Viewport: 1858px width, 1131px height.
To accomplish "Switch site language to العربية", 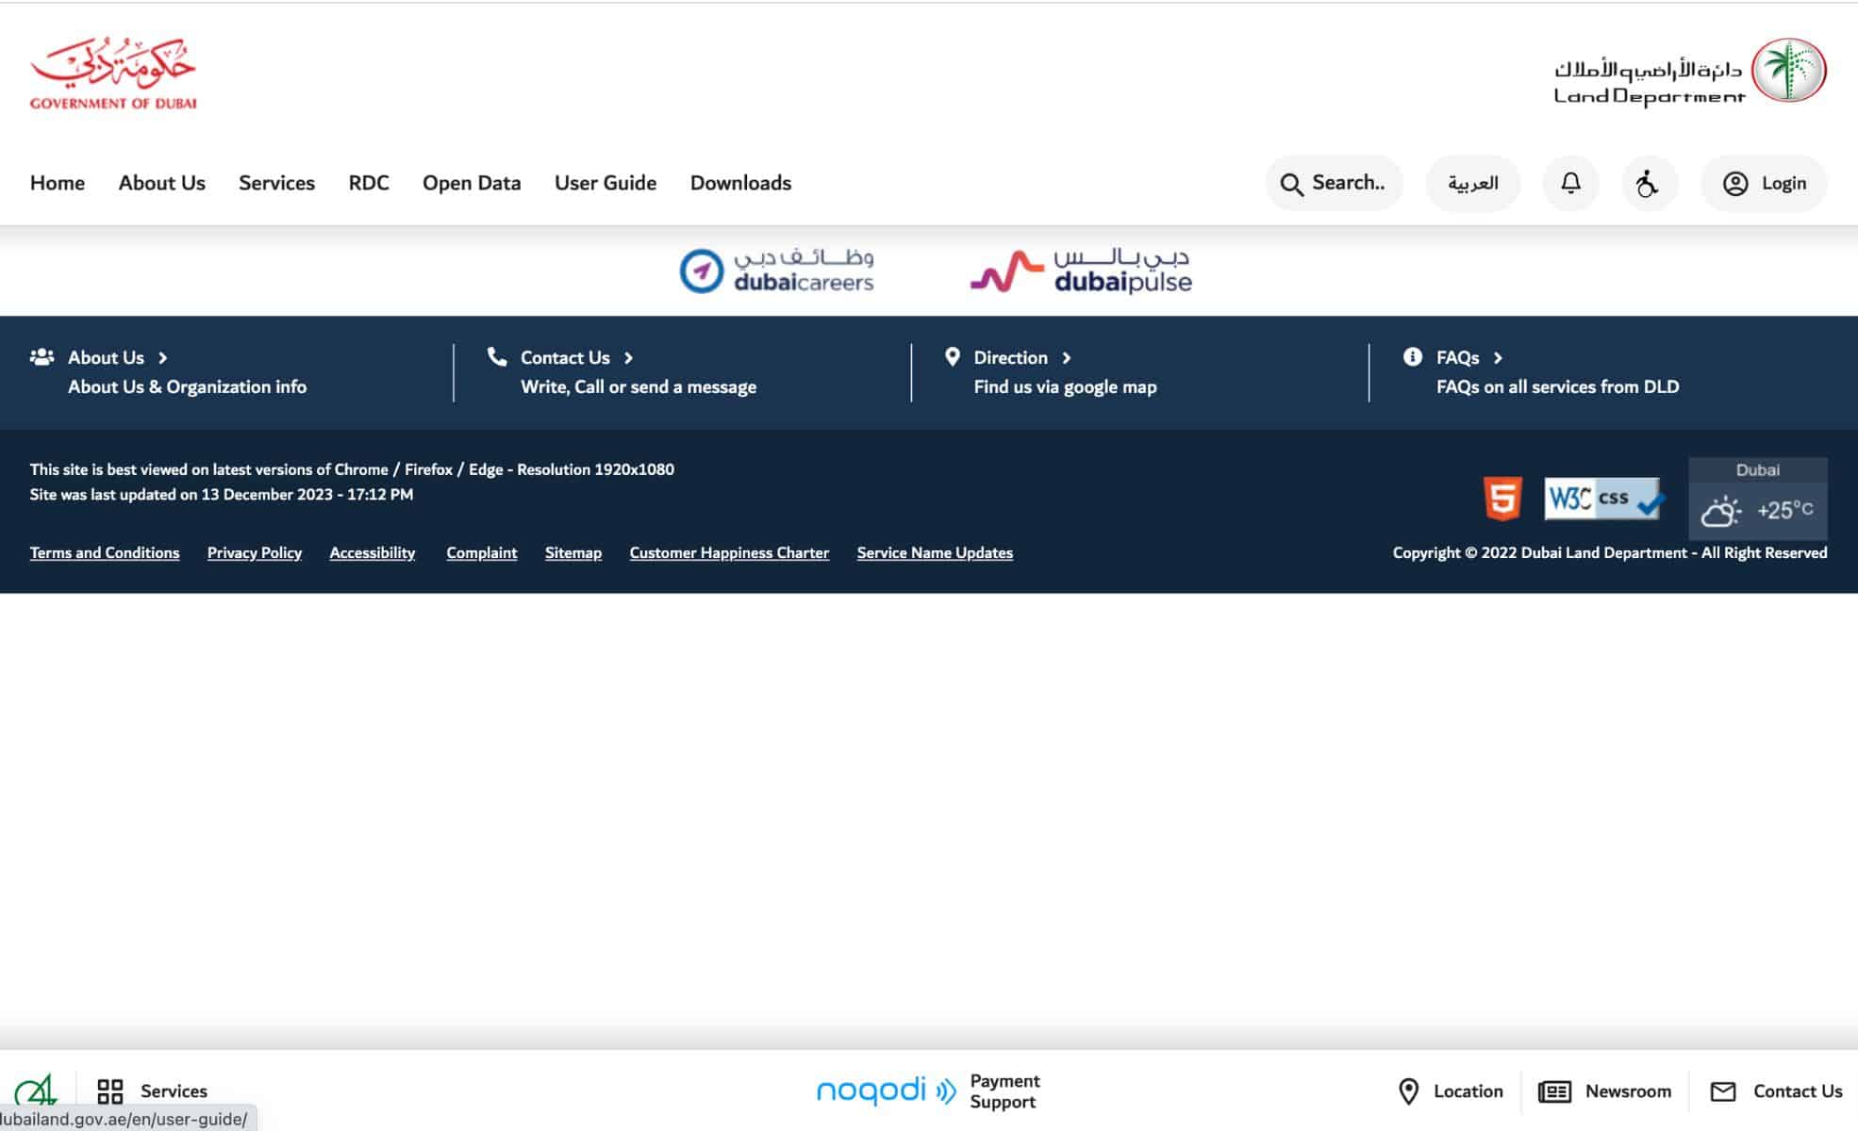I will 1472,183.
